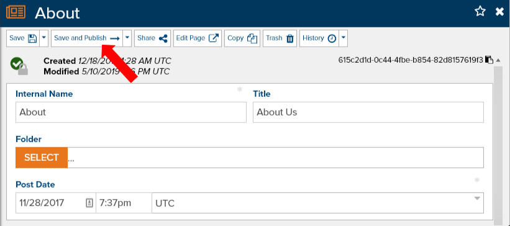Close the About panel
The image size is (510, 226).
click(499, 12)
